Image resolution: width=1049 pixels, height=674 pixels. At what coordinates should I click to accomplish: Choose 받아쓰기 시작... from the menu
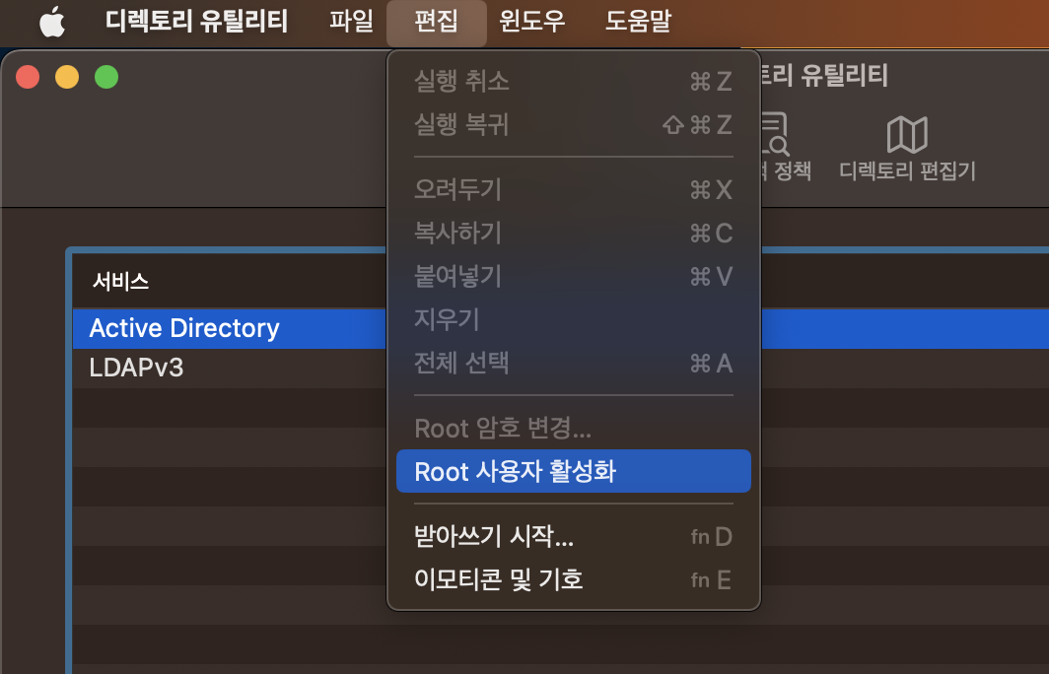tap(574, 536)
